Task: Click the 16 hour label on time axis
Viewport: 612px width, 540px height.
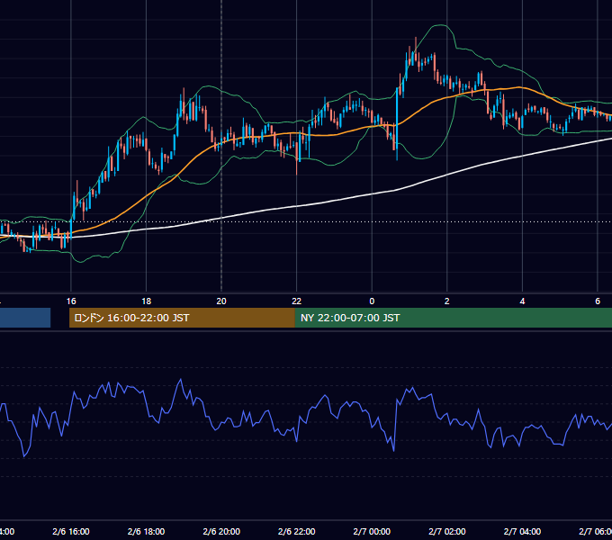Action: coord(71,301)
